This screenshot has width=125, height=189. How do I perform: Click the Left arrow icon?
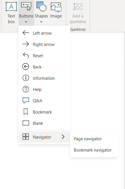pos(26,33)
